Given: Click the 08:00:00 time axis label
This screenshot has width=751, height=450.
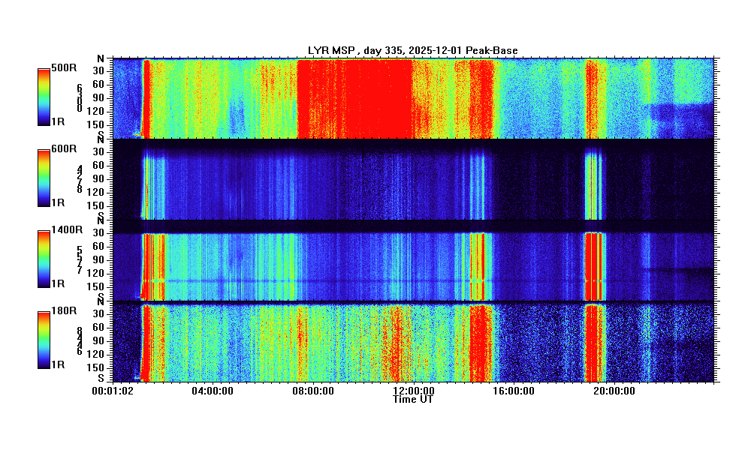Looking at the screenshot, I should (314, 391).
